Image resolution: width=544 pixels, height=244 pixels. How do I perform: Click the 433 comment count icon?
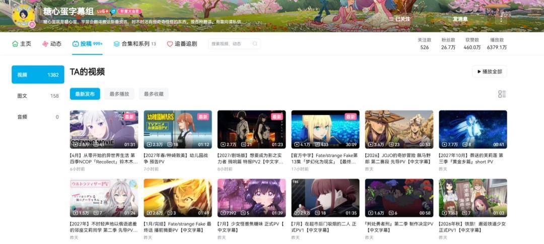pos(318,144)
